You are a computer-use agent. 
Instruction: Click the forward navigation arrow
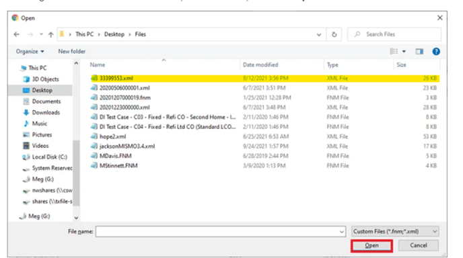click(30, 34)
